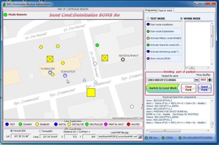The height and width of the screenshot is (145, 219).
Task: Click the browse map file icon
Action: [140, 137]
